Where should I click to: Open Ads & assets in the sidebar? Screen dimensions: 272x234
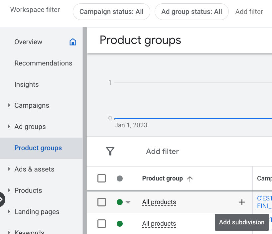(34, 169)
